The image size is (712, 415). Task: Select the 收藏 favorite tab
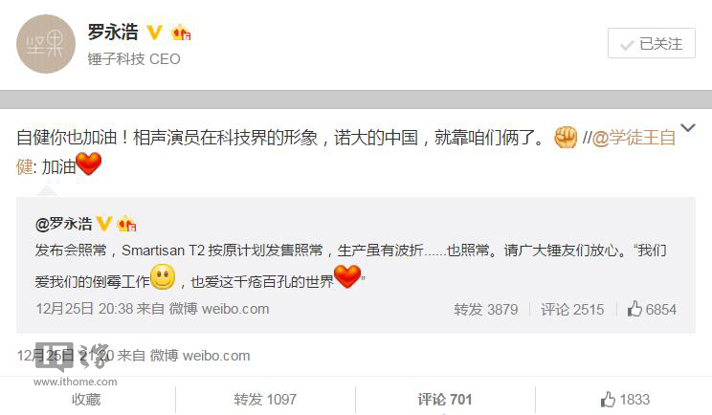pos(86,400)
